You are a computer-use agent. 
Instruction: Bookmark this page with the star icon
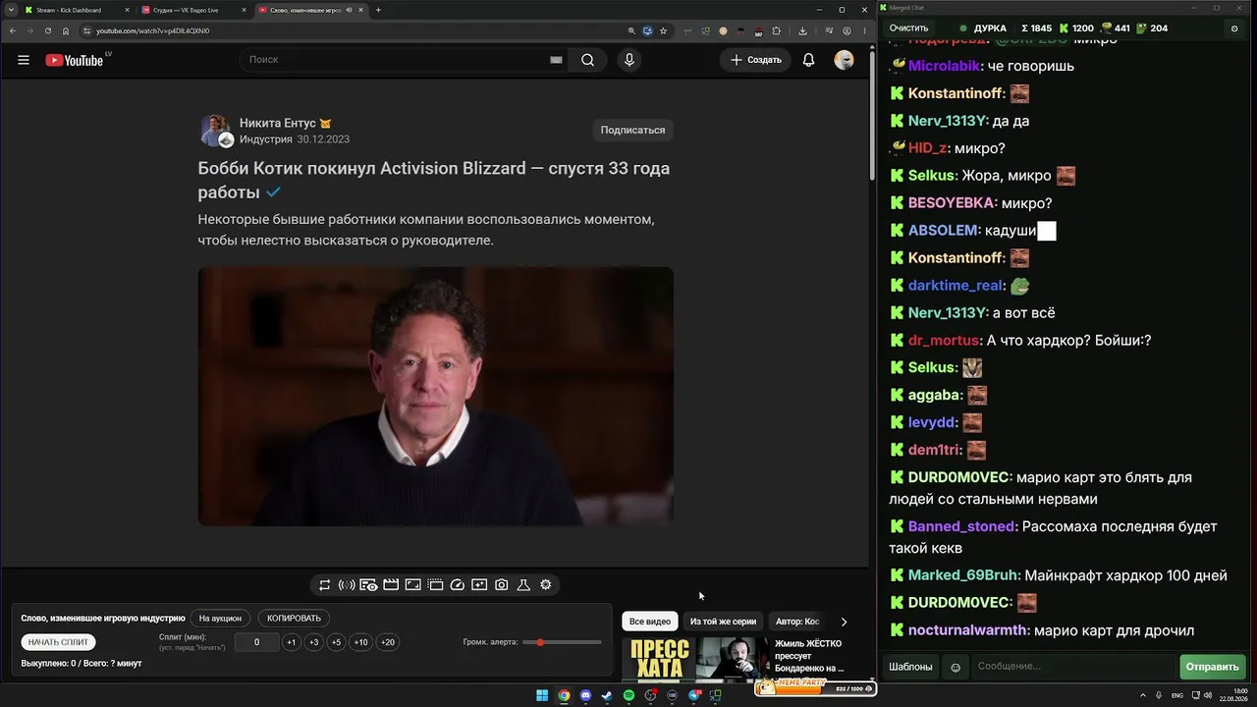point(664,30)
